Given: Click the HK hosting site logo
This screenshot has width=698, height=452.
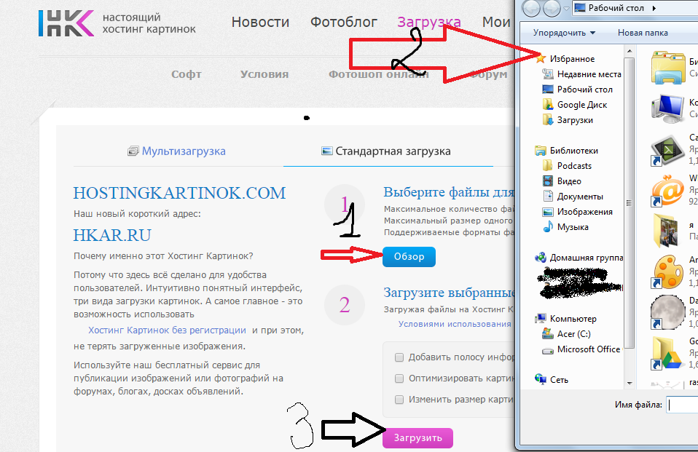Looking at the screenshot, I should 66,23.
